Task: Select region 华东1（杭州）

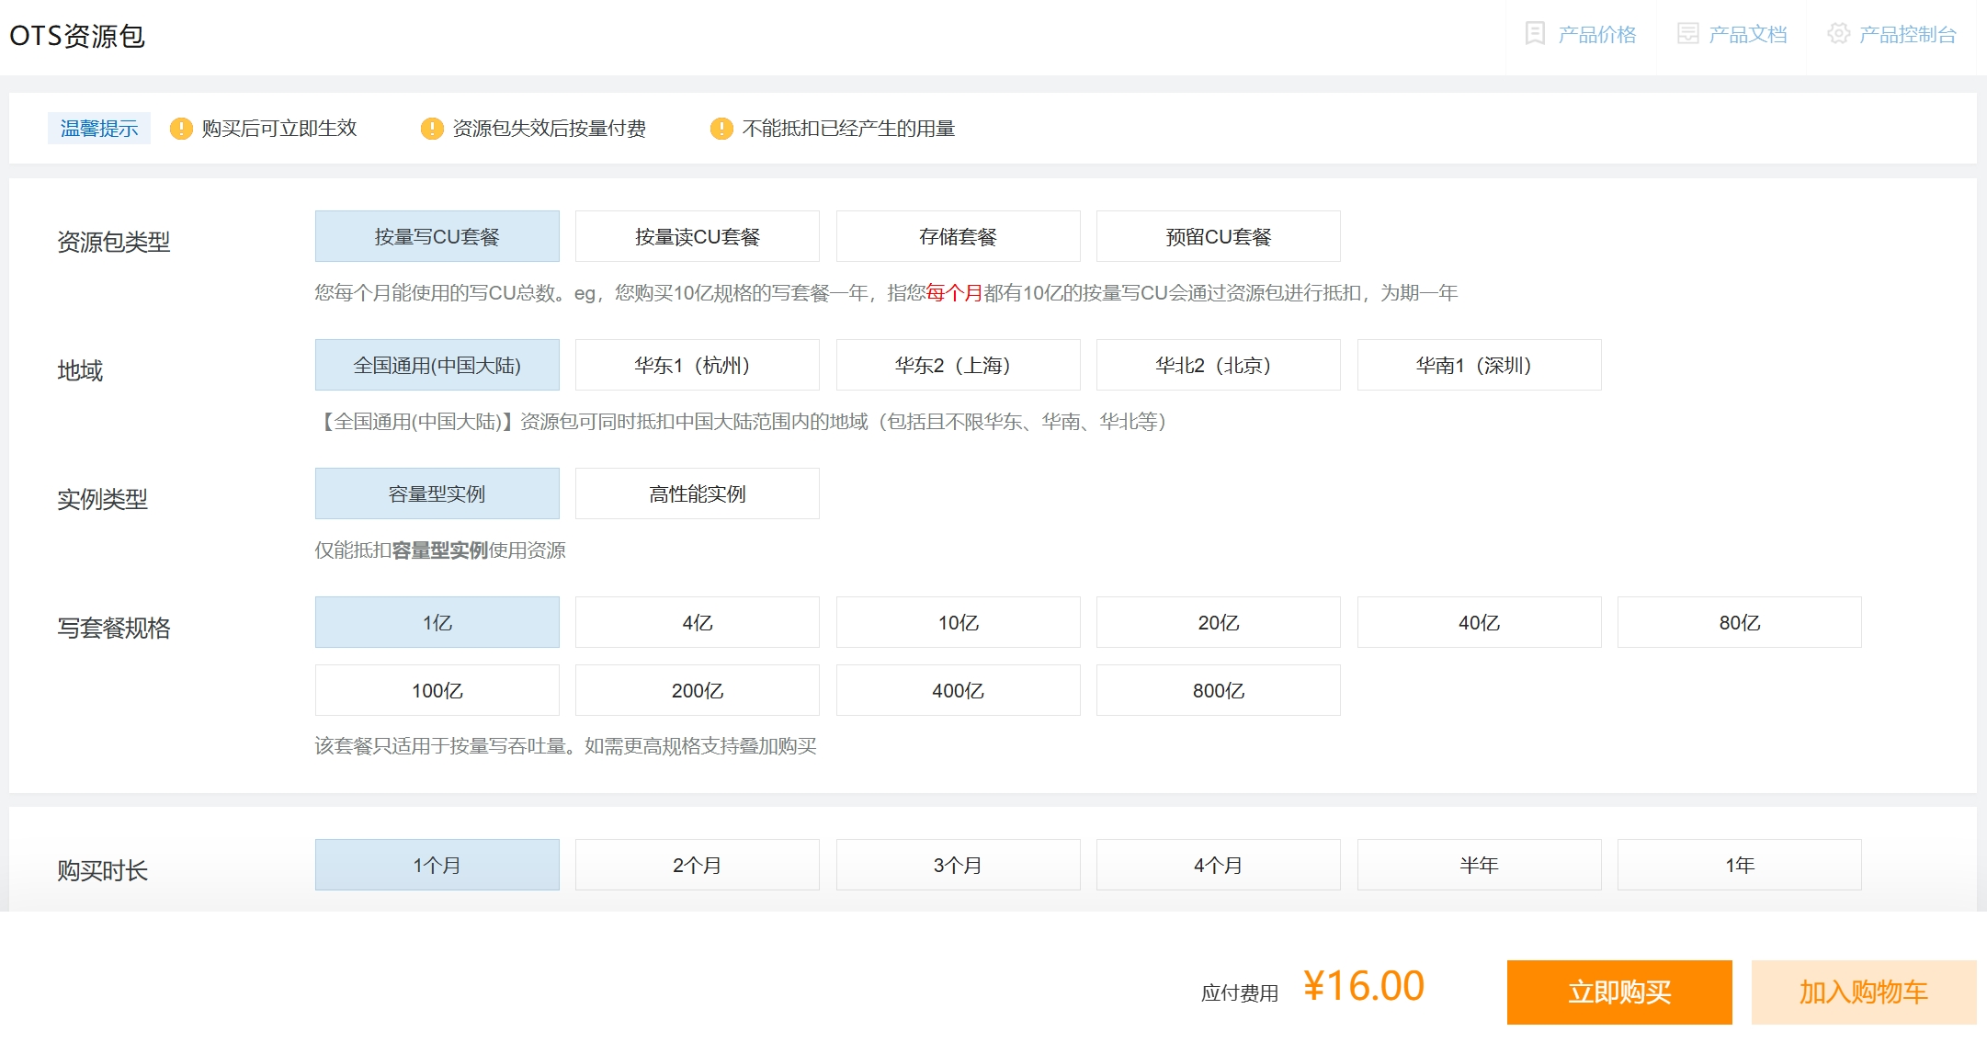Action: pos(698,365)
